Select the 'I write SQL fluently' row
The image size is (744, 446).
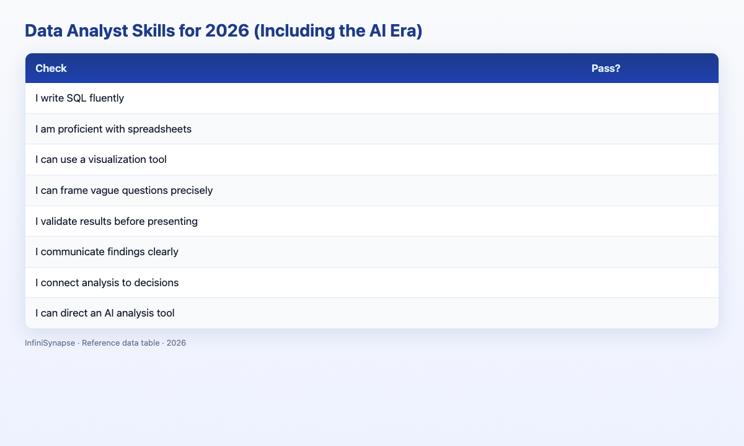pos(372,98)
